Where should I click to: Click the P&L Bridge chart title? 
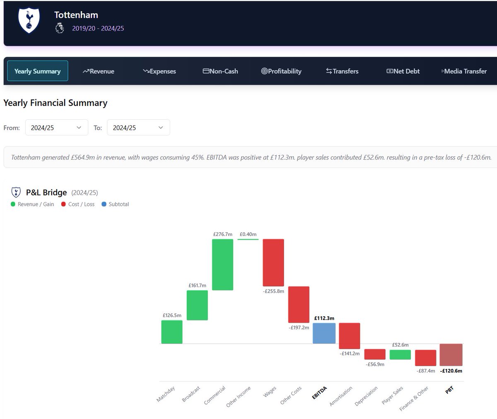[46, 193]
